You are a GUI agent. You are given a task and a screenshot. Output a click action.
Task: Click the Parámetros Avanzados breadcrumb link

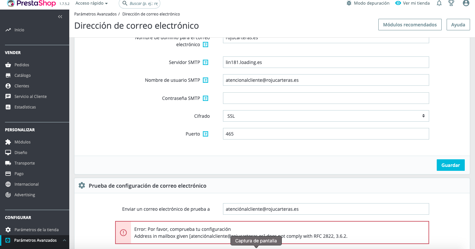coord(95,14)
